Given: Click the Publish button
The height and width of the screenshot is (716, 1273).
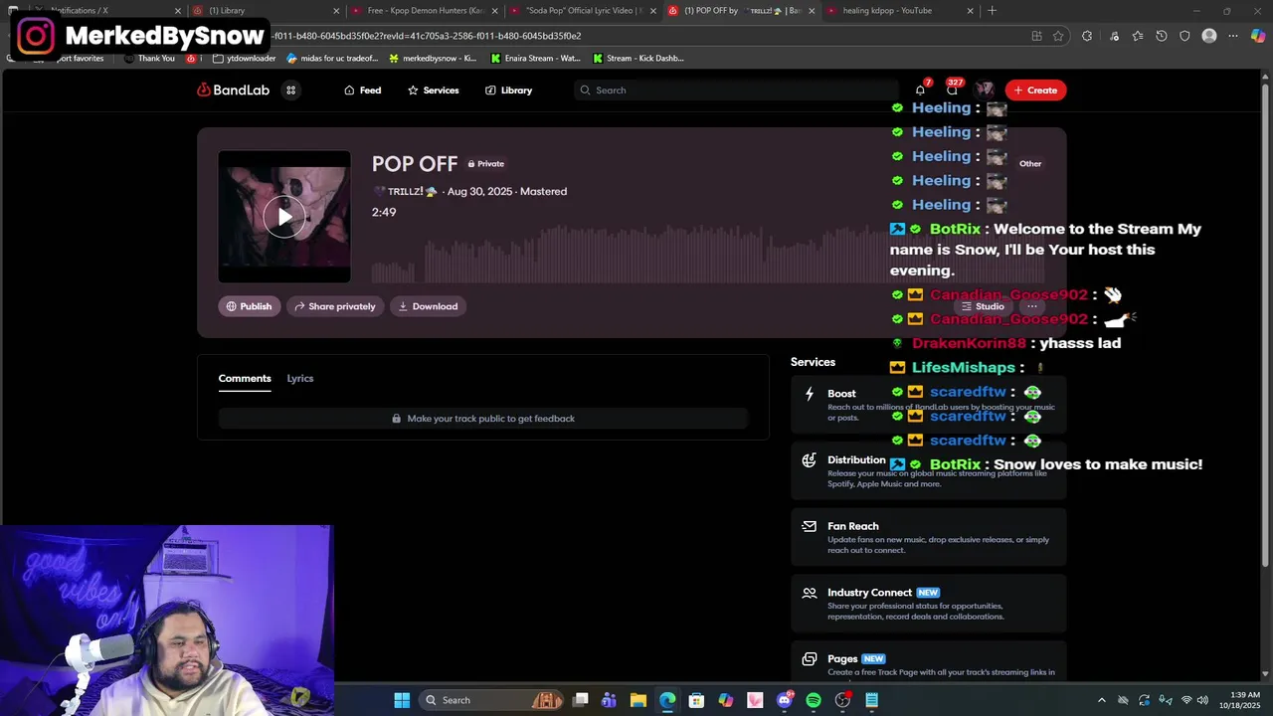Looking at the screenshot, I should point(249,306).
